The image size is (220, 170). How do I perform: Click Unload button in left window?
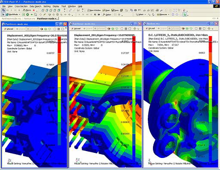(x=9, y=29)
